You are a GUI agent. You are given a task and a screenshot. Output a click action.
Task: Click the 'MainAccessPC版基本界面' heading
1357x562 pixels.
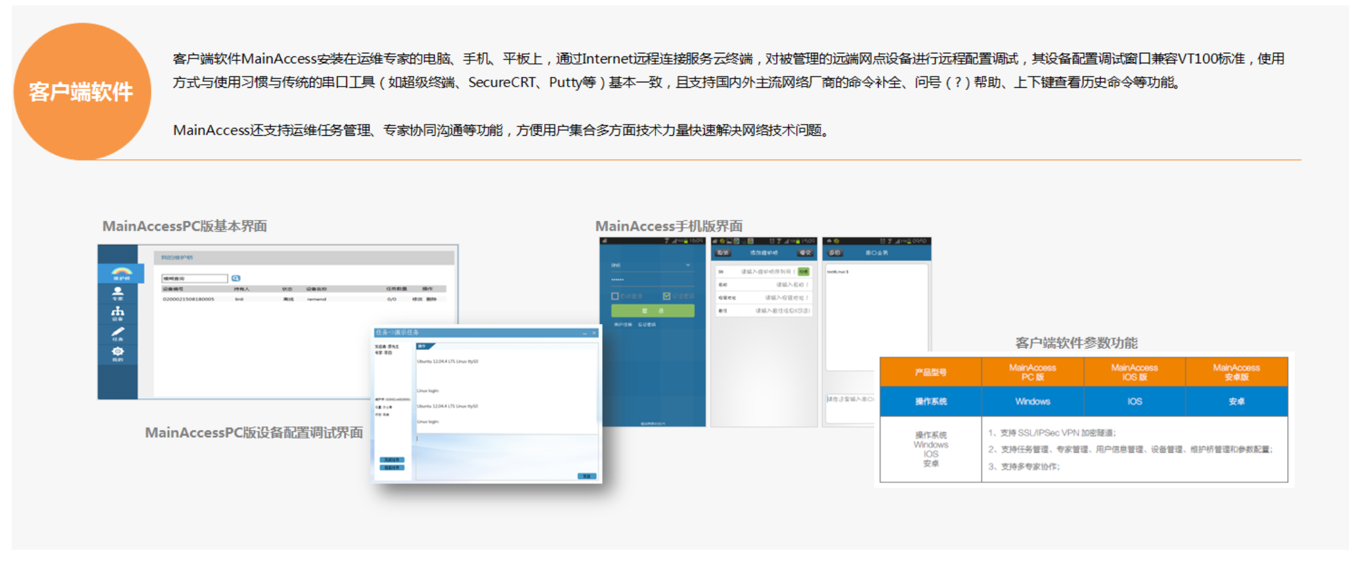tap(184, 226)
